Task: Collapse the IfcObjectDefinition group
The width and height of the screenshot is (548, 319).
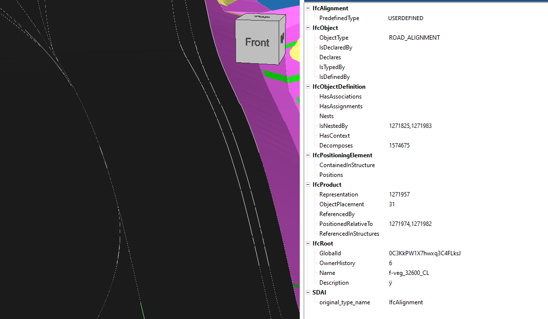Action: pos(308,87)
